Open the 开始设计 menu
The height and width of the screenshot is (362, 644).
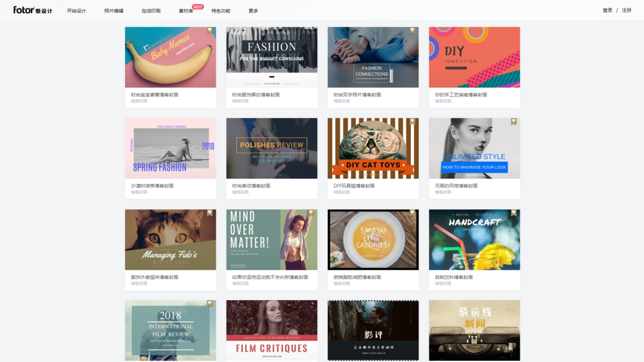[76, 11]
